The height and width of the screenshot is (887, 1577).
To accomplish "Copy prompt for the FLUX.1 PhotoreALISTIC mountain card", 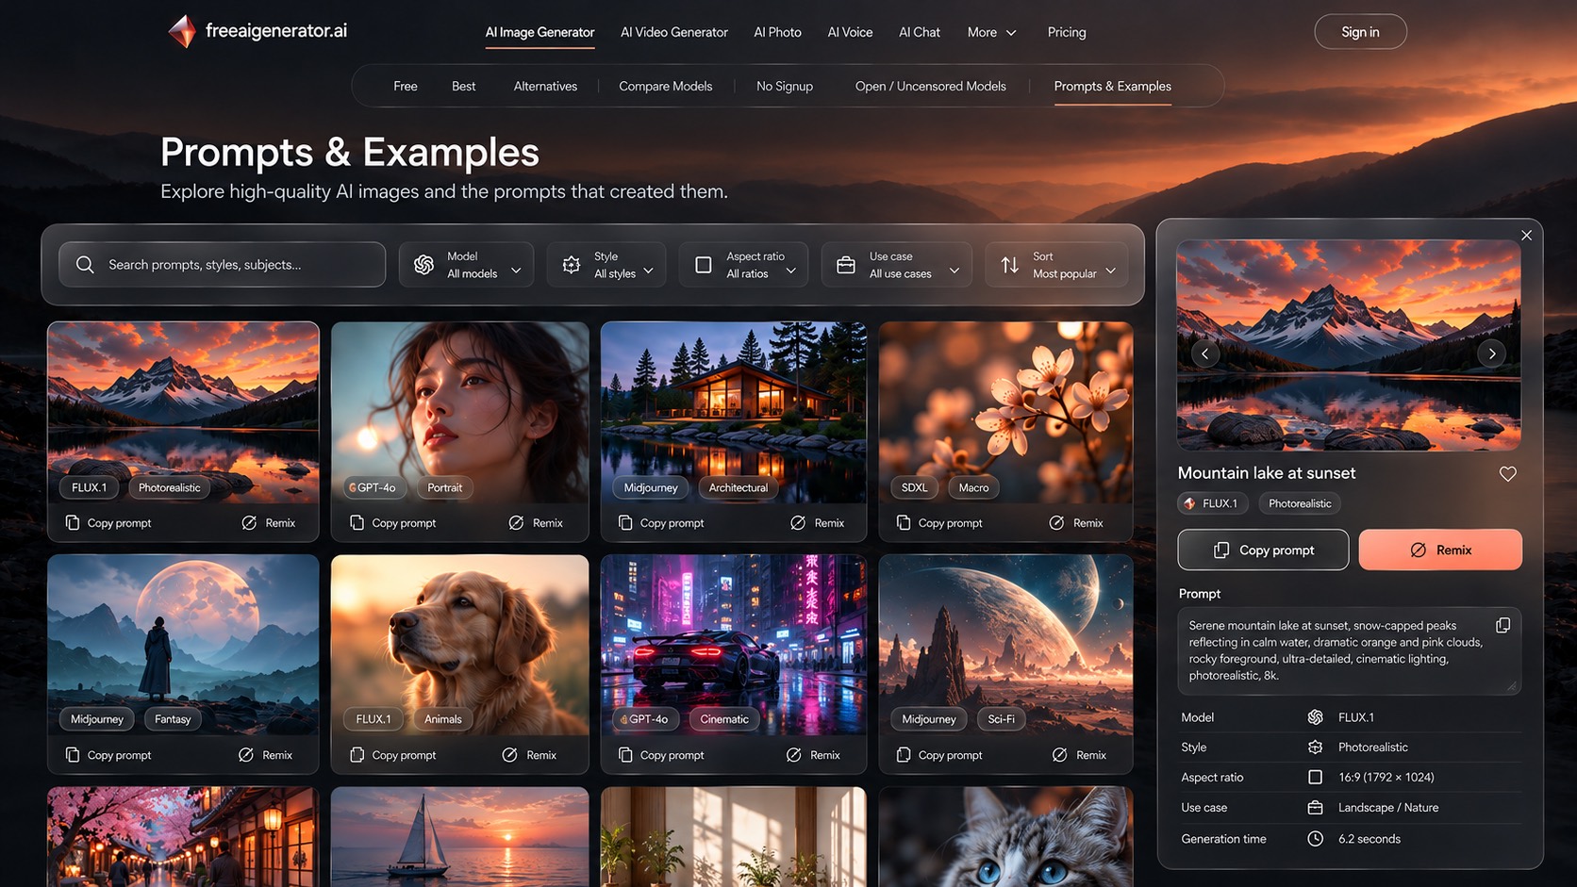I will click(x=108, y=523).
